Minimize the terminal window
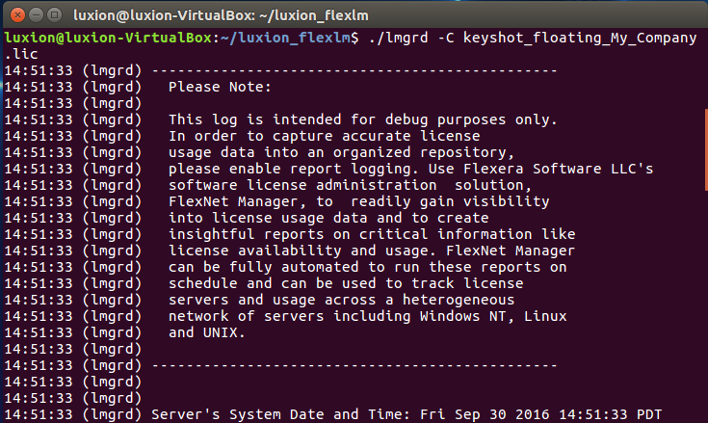The image size is (708, 423). [x=33, y=13]
